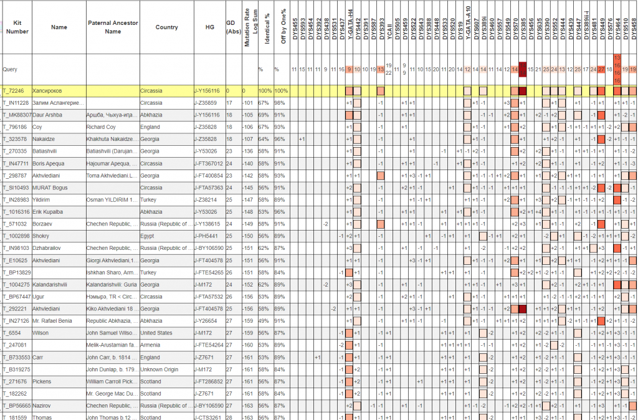638x420 pixels.
Task: Click the Kit Number column header
Action: tap(17, 27)
